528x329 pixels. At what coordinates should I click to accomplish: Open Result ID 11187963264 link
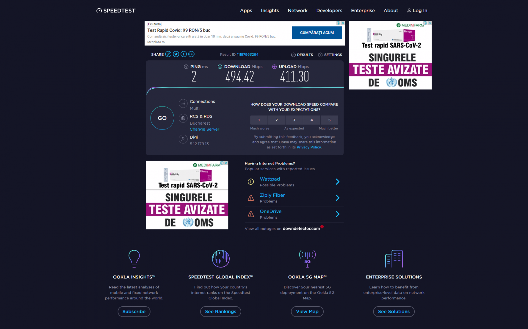point(248,55)
